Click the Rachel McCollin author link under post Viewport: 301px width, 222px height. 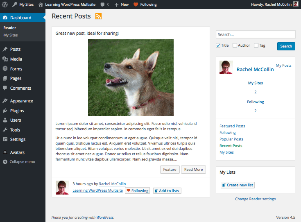tap(112, 184)
